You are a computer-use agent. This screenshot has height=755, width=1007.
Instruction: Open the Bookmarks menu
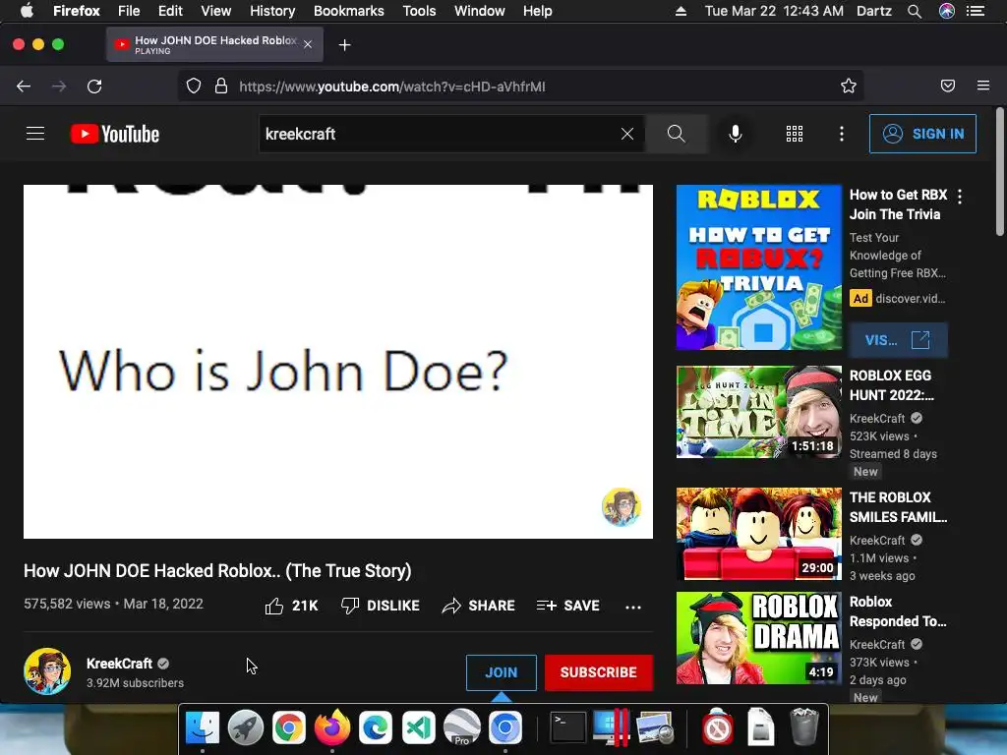tap(349, 11)
